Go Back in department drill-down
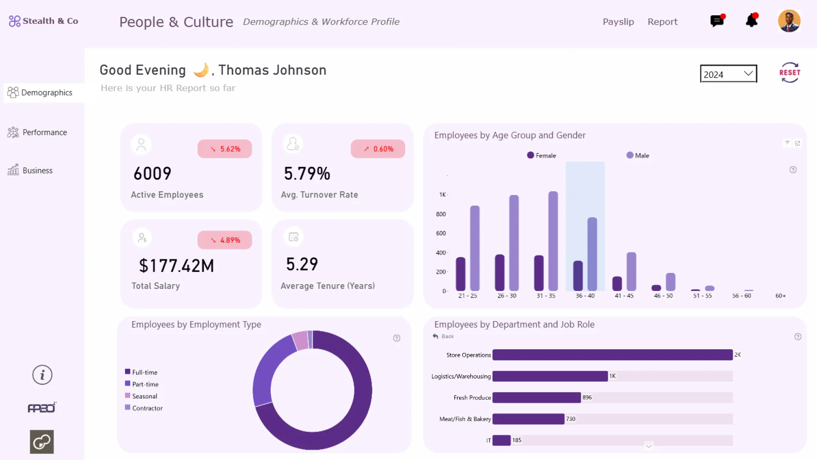 tap(443, 336)
